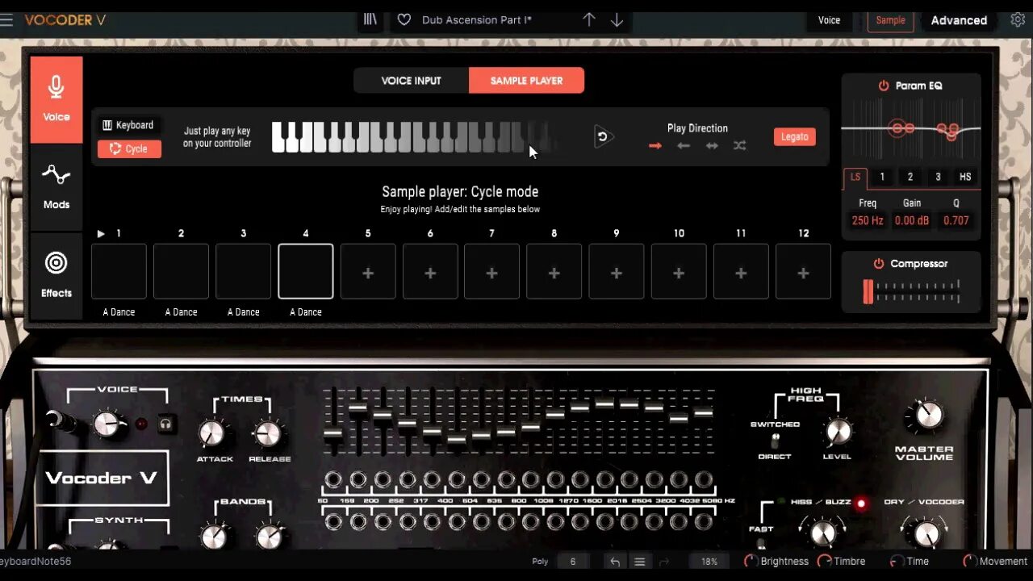Open the Dub Ascension Part I preset name

476,20
